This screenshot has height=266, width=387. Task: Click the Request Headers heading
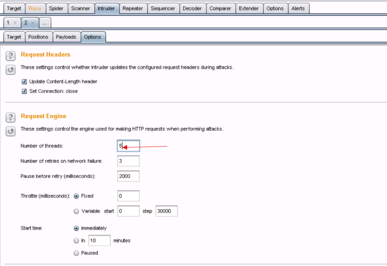coord(46,55)
